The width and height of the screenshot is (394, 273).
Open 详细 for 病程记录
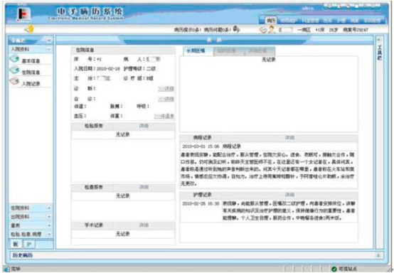(289, 138)
